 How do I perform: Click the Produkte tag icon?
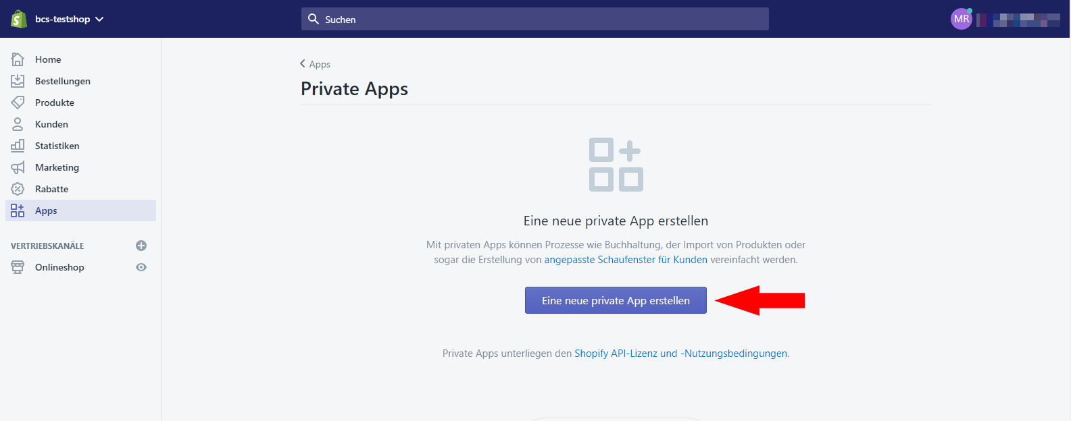click(18, 103)
